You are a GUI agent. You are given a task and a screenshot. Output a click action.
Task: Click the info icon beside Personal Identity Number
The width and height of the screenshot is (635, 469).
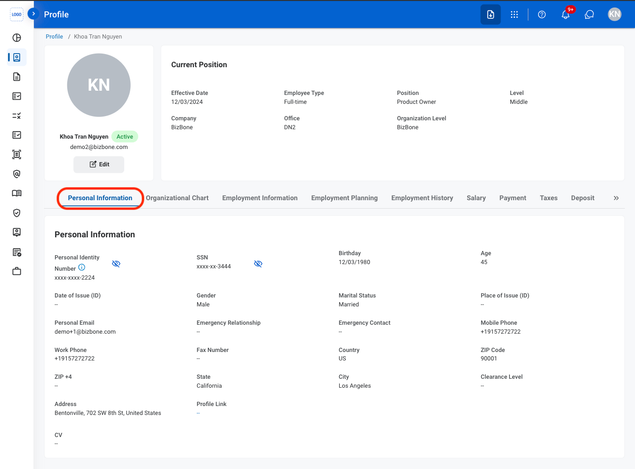point(82,267)
